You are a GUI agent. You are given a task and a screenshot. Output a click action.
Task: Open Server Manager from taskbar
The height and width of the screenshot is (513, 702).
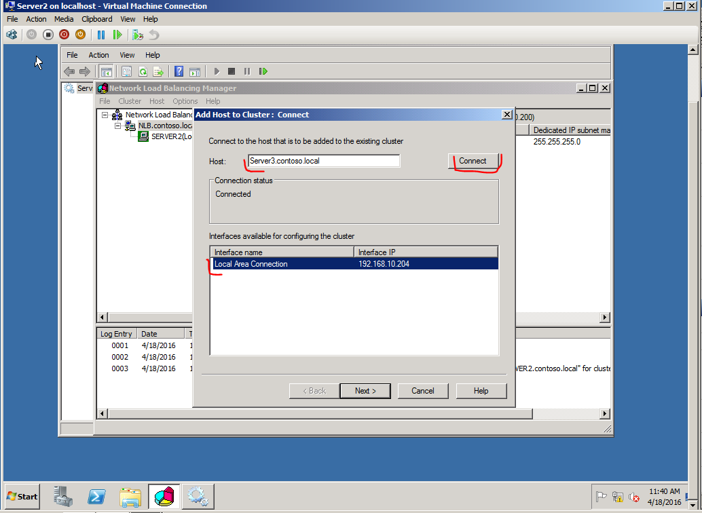pos(64,497)
